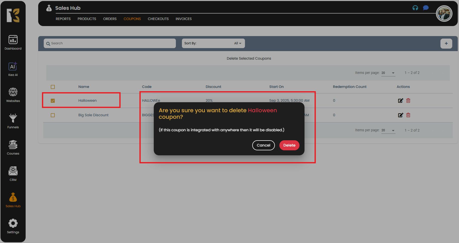This screenshot has width=459, height=243.
Task: Go to Websites in the sidebar
Action: coord(13,92)
